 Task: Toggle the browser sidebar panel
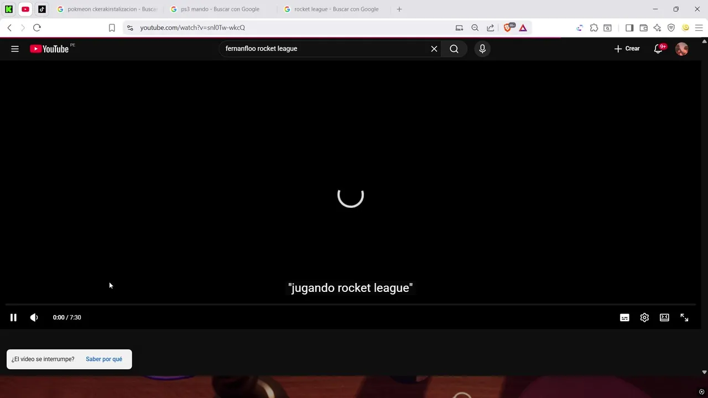pyautogui.click(x=629, y=28)
